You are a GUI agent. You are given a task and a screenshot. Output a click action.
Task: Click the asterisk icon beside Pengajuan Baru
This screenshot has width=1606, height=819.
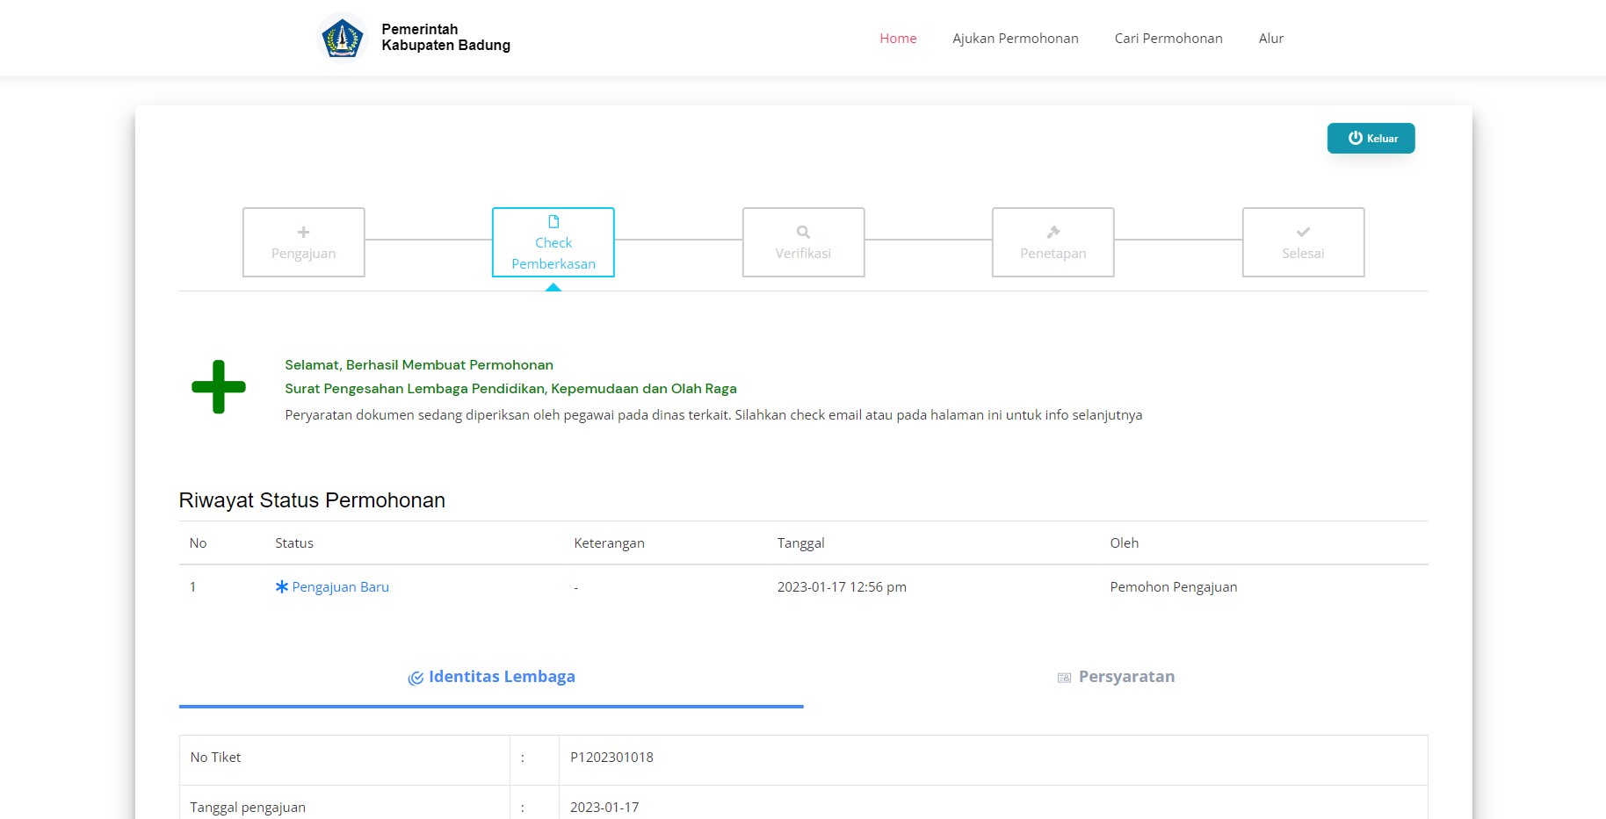point(282,587)
